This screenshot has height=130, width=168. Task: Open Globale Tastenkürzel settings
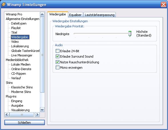[x=25, y=51]
